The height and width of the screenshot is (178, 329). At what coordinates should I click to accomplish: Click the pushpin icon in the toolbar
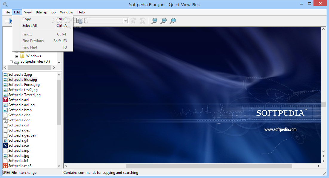click(x=9, y=21)
